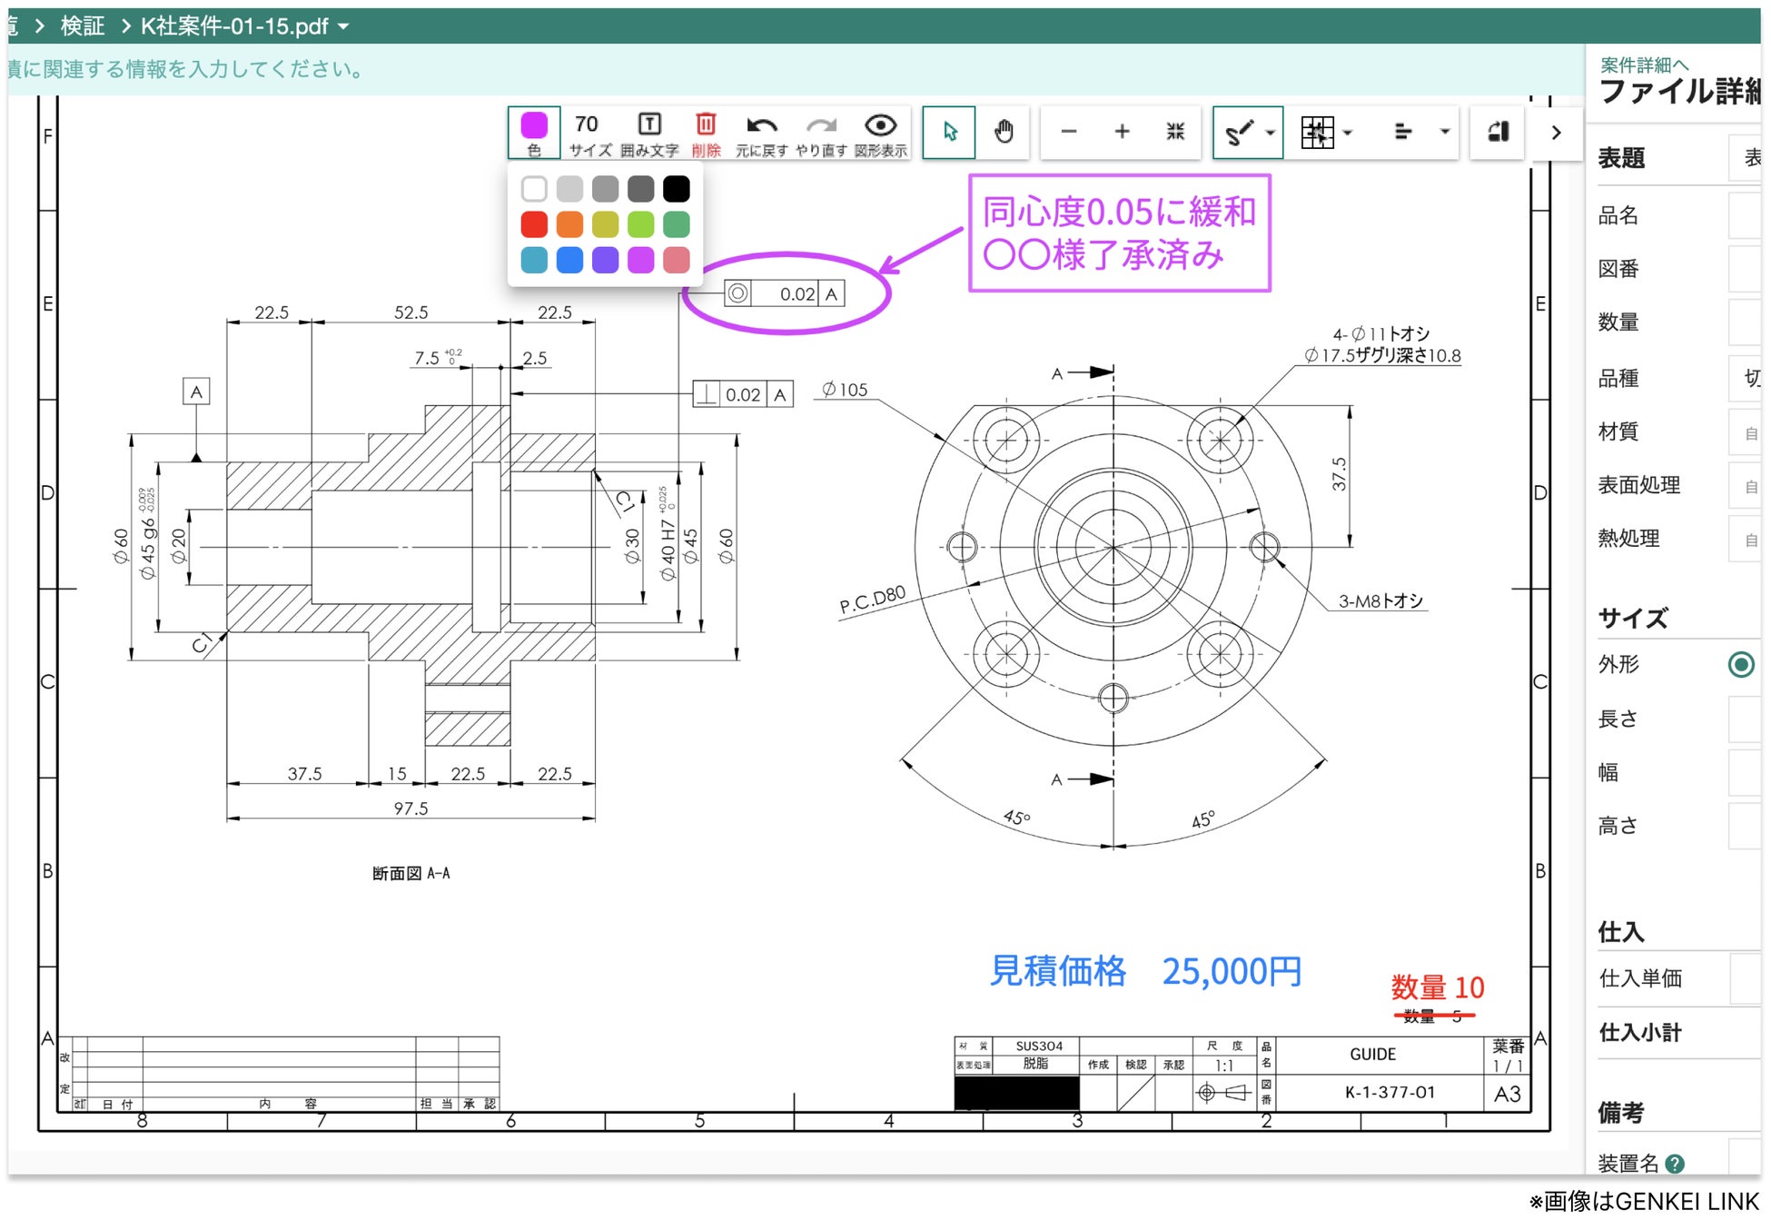Zoom in with the plus icon
Screen dimensions: 1771x1220
coord(1123,132)
